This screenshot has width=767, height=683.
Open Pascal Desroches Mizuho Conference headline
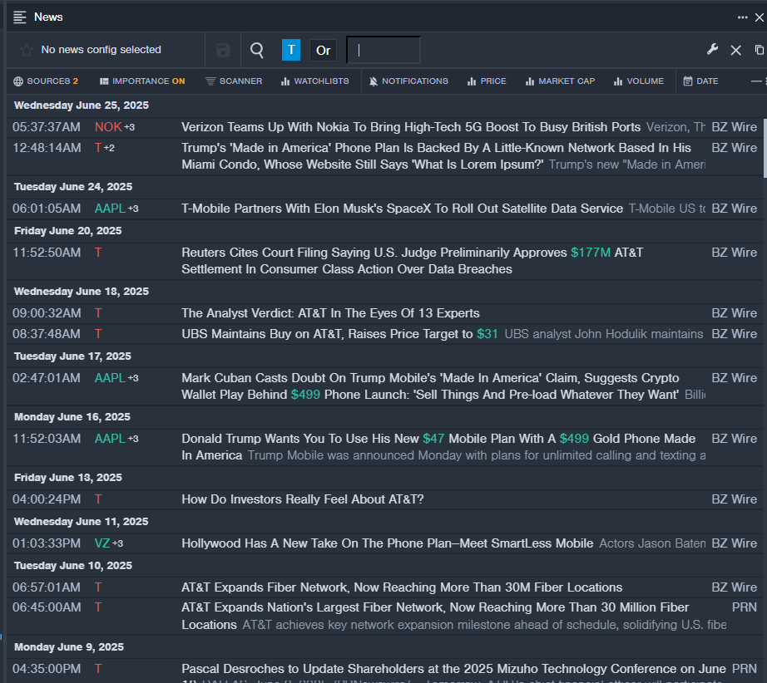tap(453, 669)
